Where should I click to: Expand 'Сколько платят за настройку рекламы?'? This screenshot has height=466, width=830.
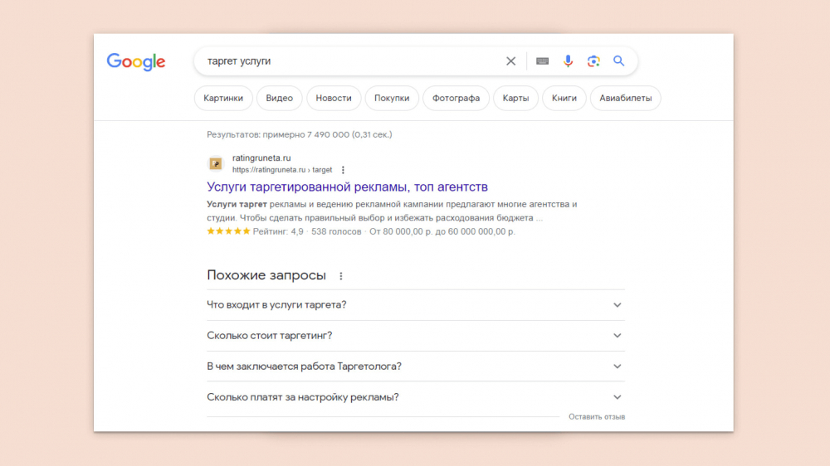[x=416, y=396]
